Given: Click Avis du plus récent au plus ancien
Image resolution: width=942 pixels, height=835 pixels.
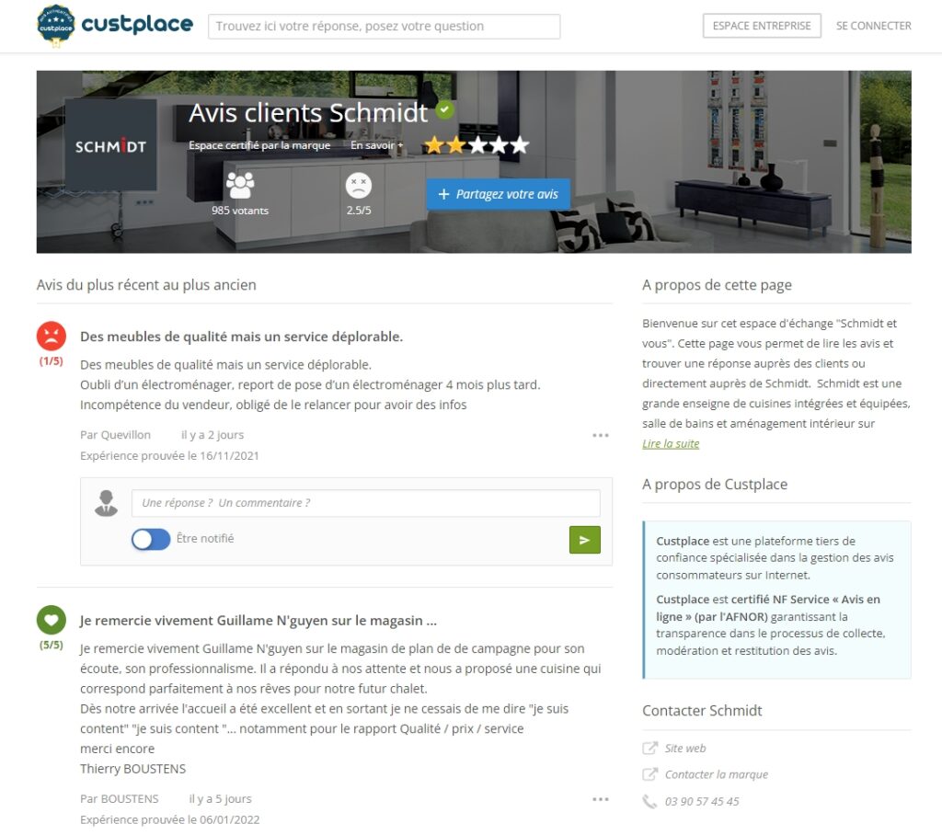Looking at the screenshot, I should tap(146, 285).
